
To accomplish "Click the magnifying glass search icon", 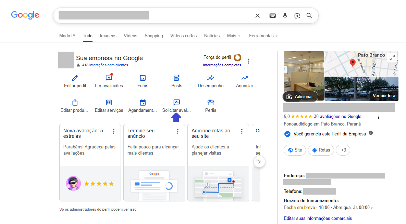I will point(309,16).
